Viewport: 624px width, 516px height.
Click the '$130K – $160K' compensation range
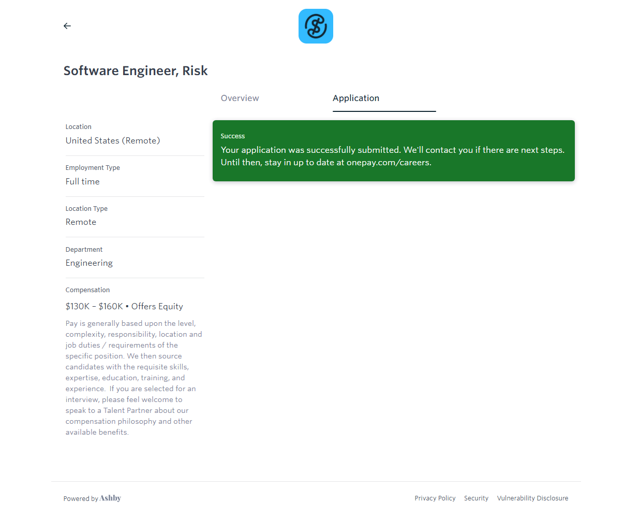pos(94,307)
